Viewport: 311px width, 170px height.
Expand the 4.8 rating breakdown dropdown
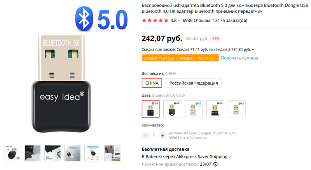click(179, 21)
